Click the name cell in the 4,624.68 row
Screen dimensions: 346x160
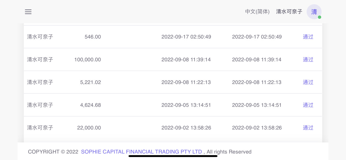click(40, 105)
